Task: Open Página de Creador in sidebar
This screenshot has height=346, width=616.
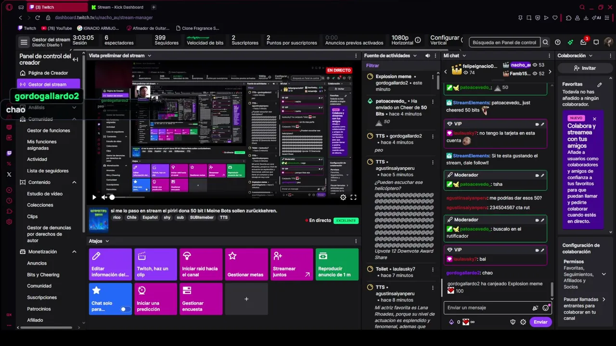Action: [48, 73]
